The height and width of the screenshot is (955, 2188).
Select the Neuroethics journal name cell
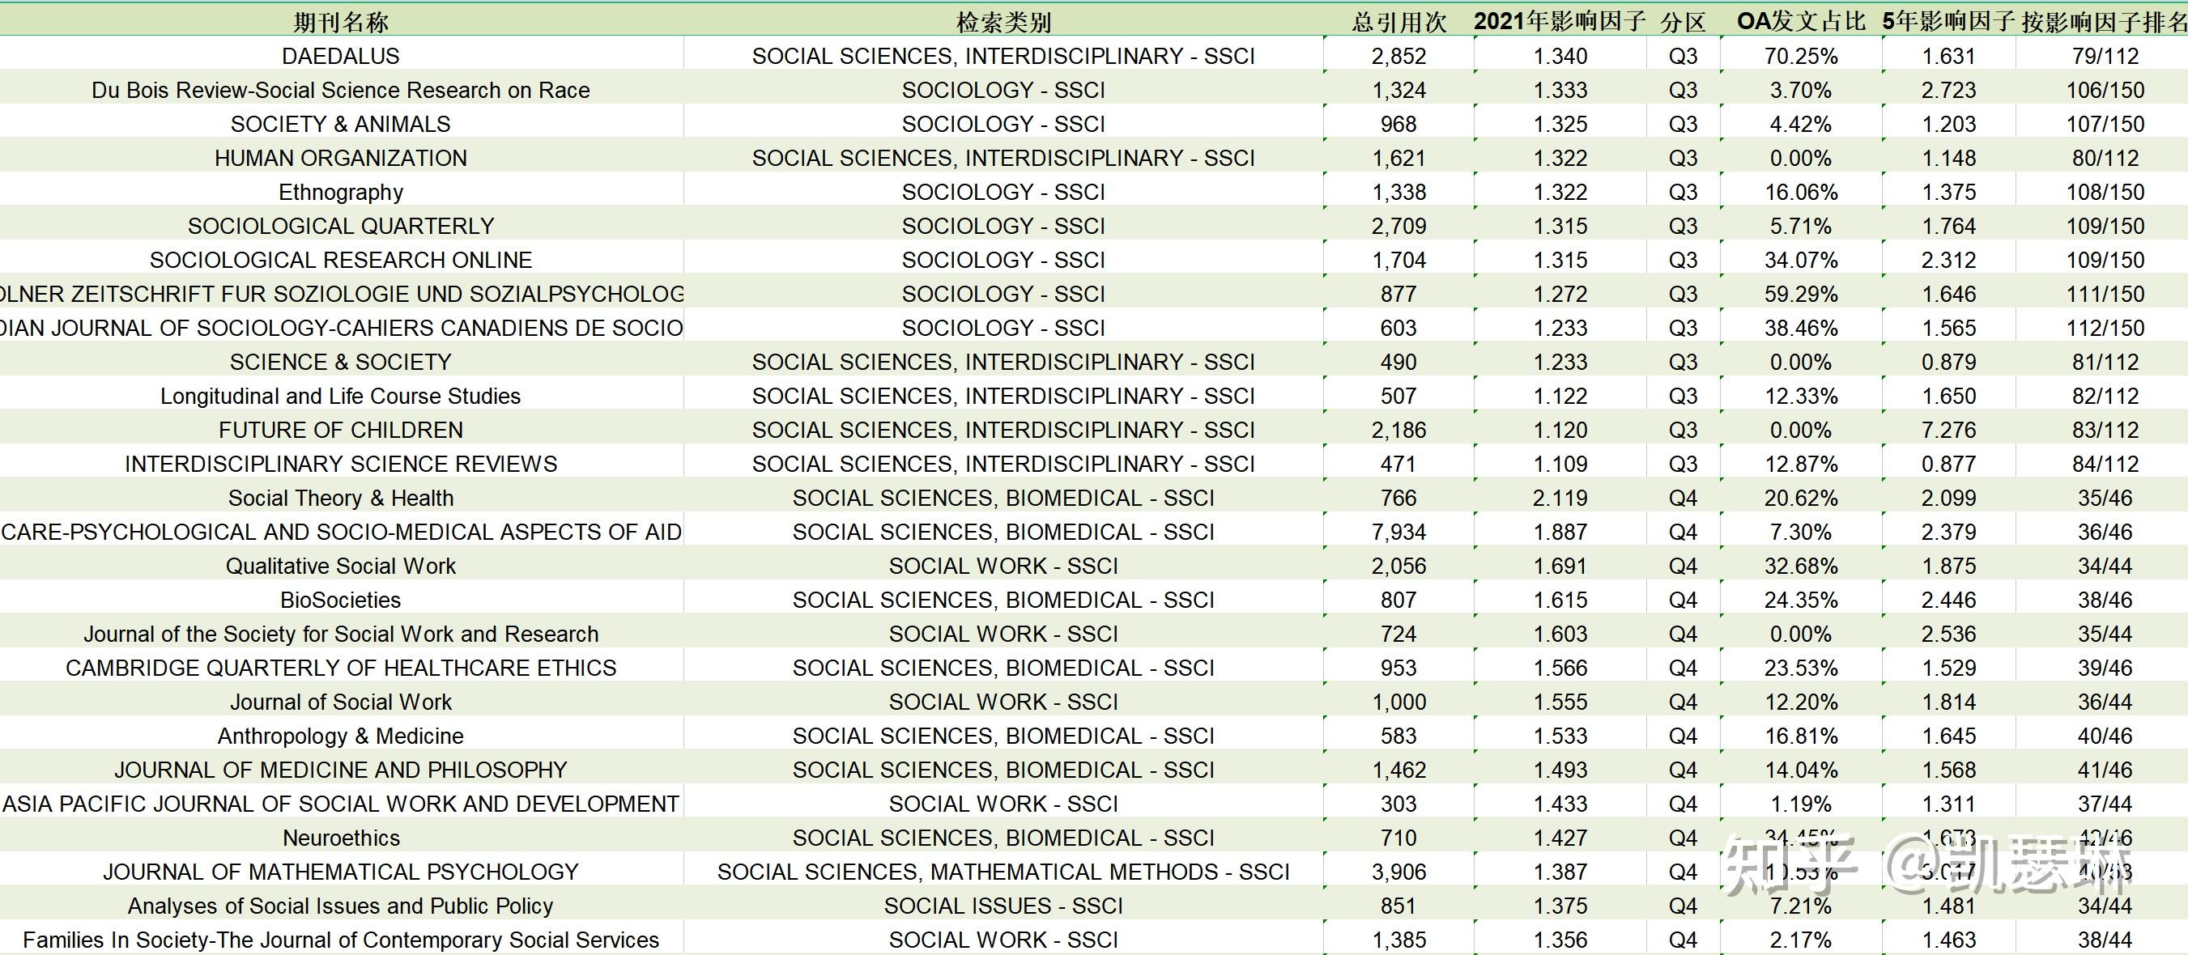point(341,838)
